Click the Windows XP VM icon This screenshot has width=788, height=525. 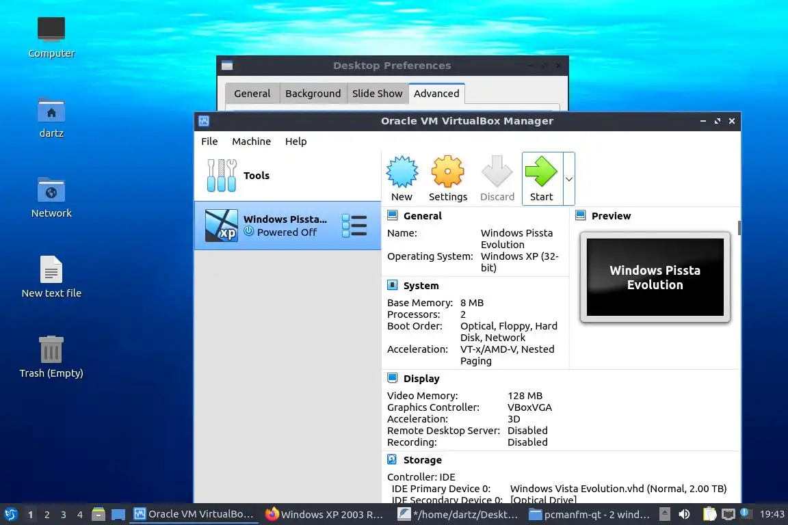(x=221, y=226)
